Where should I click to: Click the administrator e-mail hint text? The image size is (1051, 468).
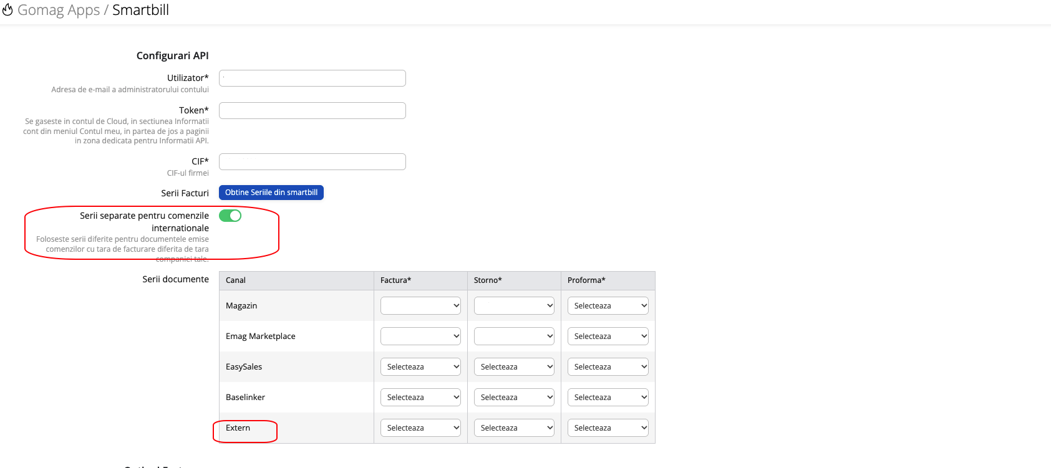pos(130,90)
